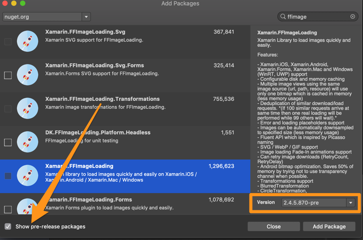
Task: Tick the checkbox of the highlighted Xamarin.FFImageLoading package
Action: [x=8, y=176]
